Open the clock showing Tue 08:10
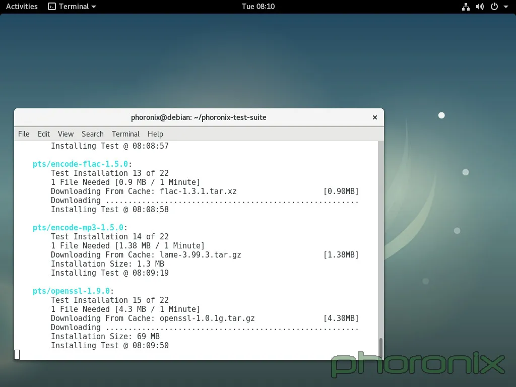516x387 pixels. tap(258, 7)
